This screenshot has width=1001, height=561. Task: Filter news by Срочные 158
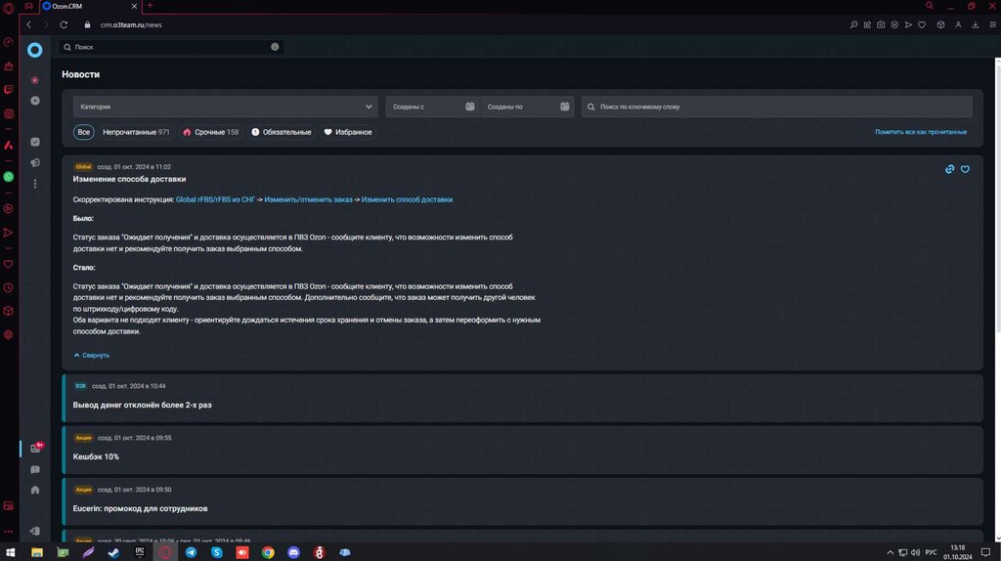click(211, 132)
